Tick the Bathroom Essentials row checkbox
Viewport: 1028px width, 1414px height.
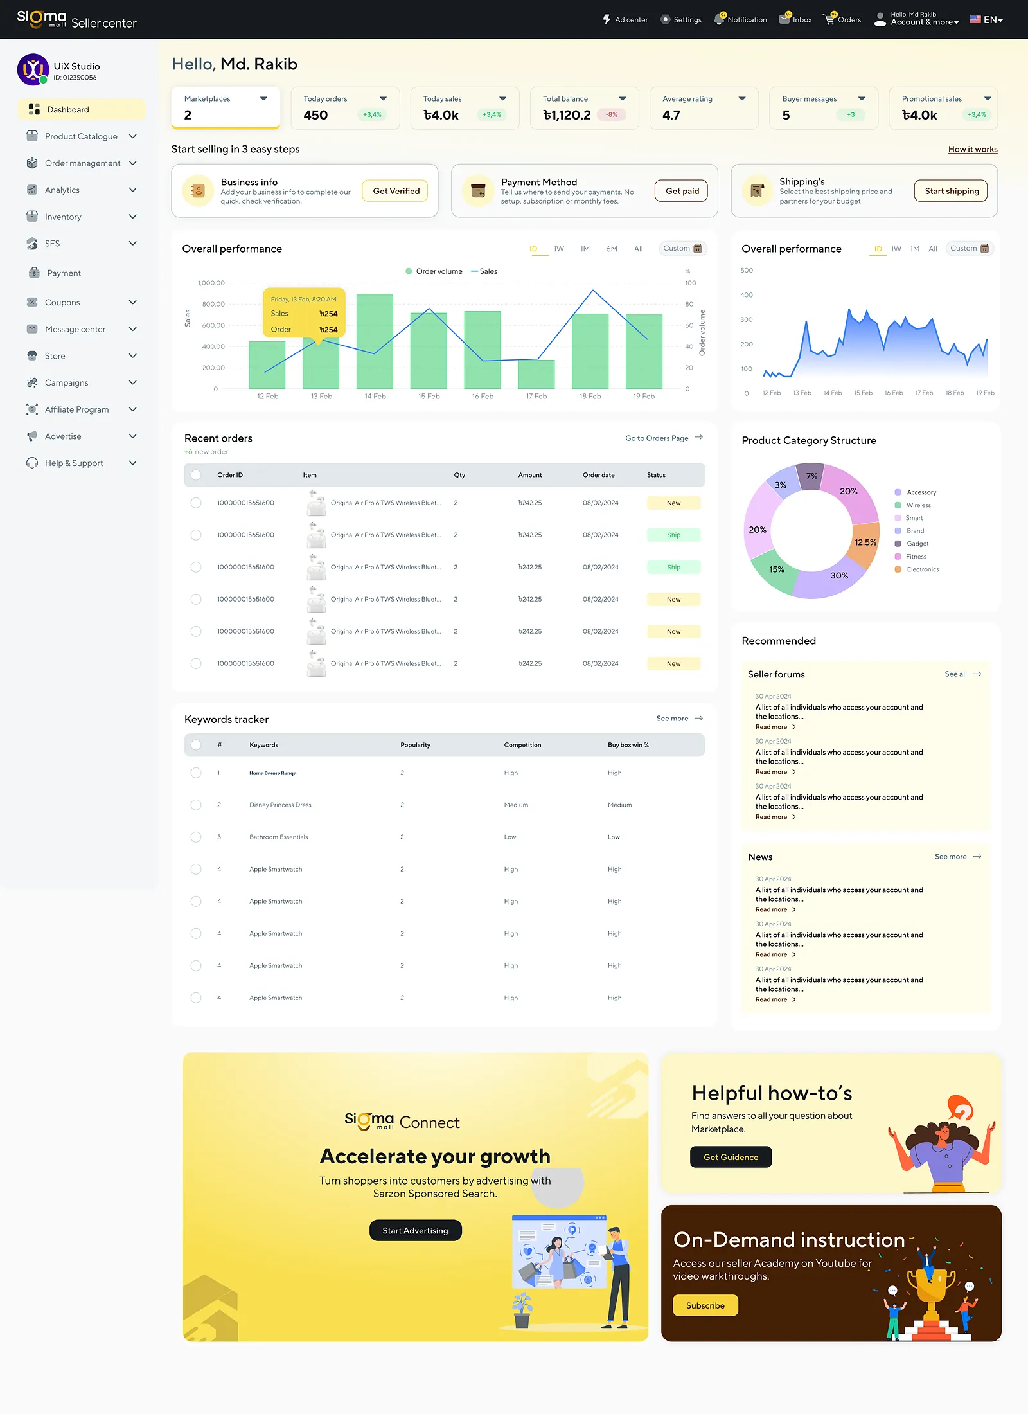(x=196, y=837)
